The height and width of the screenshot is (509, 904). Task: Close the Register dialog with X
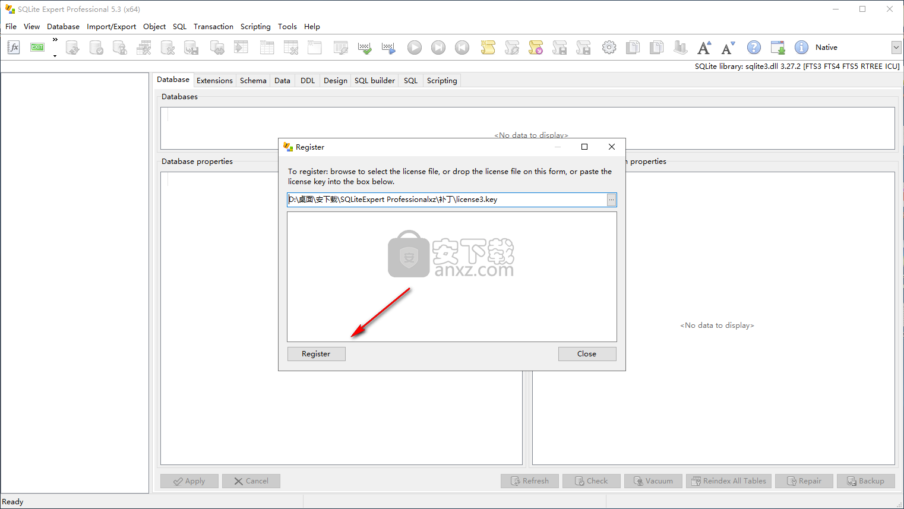612,147
